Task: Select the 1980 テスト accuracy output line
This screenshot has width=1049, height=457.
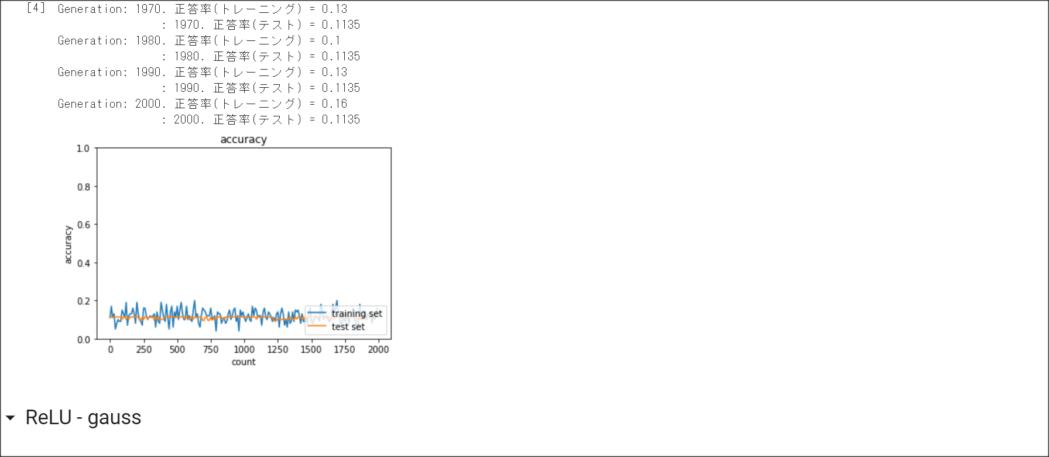Action: (261, 56)
